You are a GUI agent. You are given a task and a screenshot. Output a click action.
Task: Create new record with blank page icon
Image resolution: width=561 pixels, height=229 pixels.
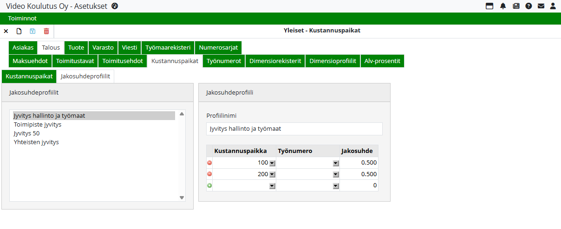tap(19, 31)
